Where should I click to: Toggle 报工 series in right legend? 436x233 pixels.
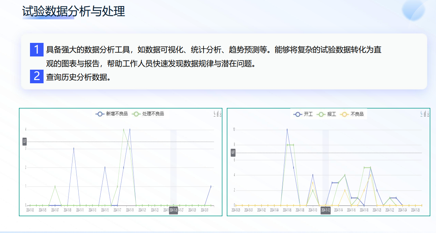[x=327, y=114]
